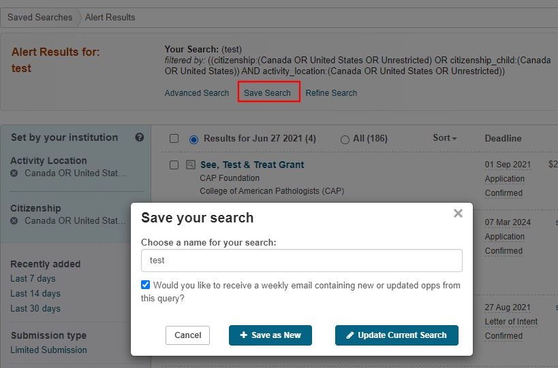Open Alert Results breadcrumb
Viewport: 558px width, 368px height.
(110, 17)
